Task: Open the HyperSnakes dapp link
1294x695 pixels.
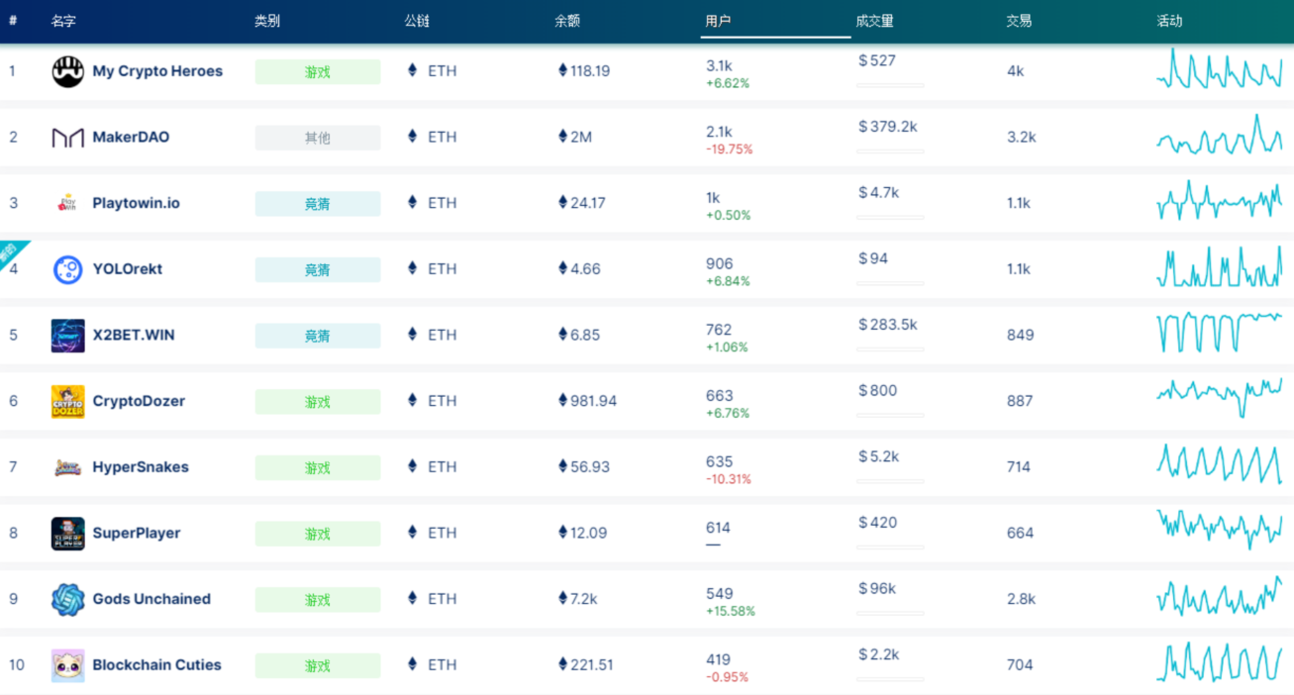Action: pos(140,467)
